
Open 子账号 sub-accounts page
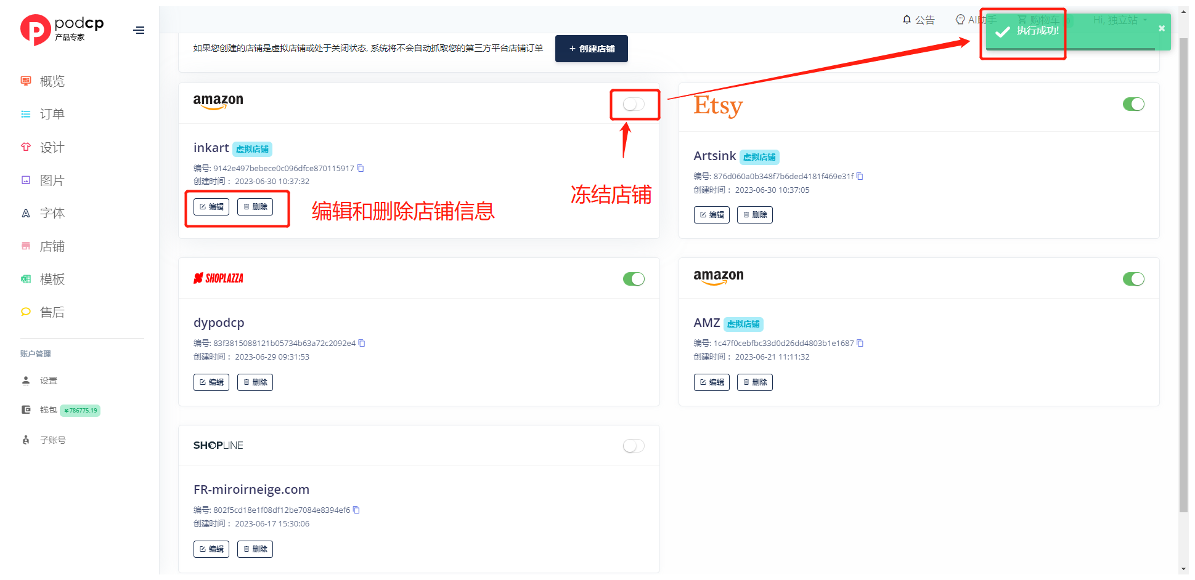pyautogui.click(x=44, y=440)
